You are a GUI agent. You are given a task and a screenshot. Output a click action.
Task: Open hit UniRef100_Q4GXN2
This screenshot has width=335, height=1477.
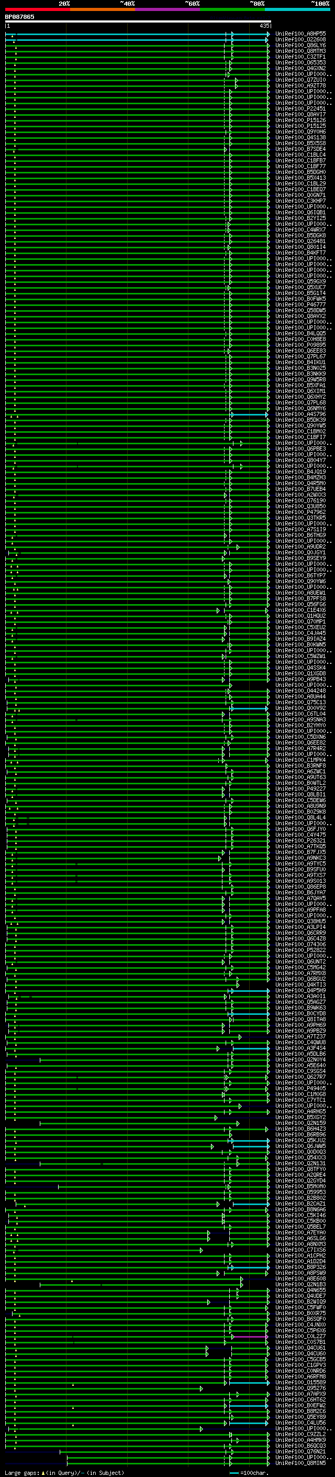point(300,68)
